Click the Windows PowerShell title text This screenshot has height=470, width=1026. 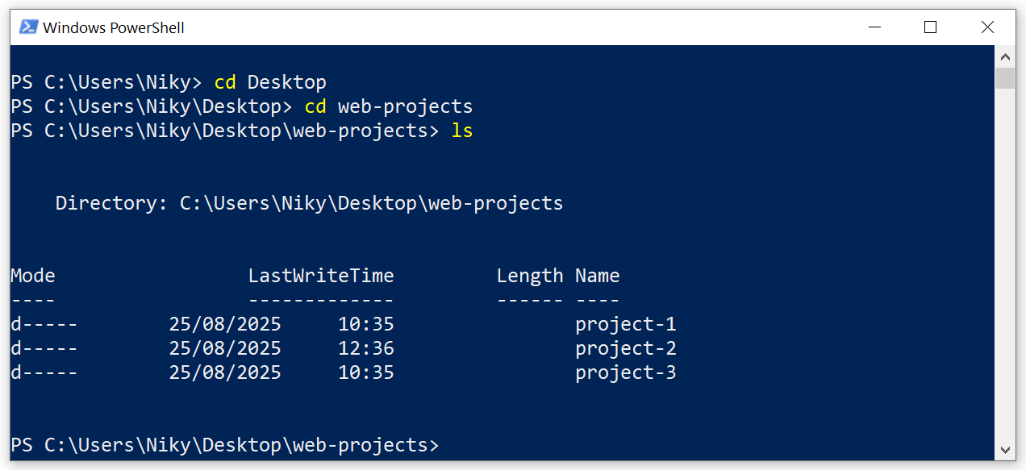click(x=113, y=27)
